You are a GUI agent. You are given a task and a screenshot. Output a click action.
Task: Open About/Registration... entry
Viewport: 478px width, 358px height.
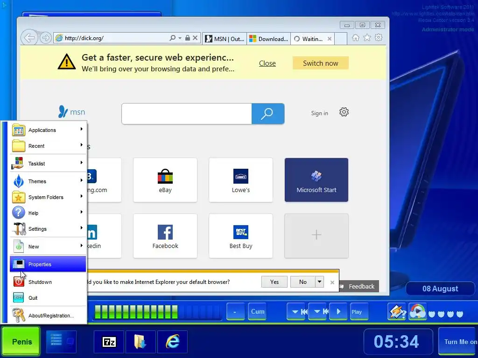pyautogui.click(x=48, y=316)
